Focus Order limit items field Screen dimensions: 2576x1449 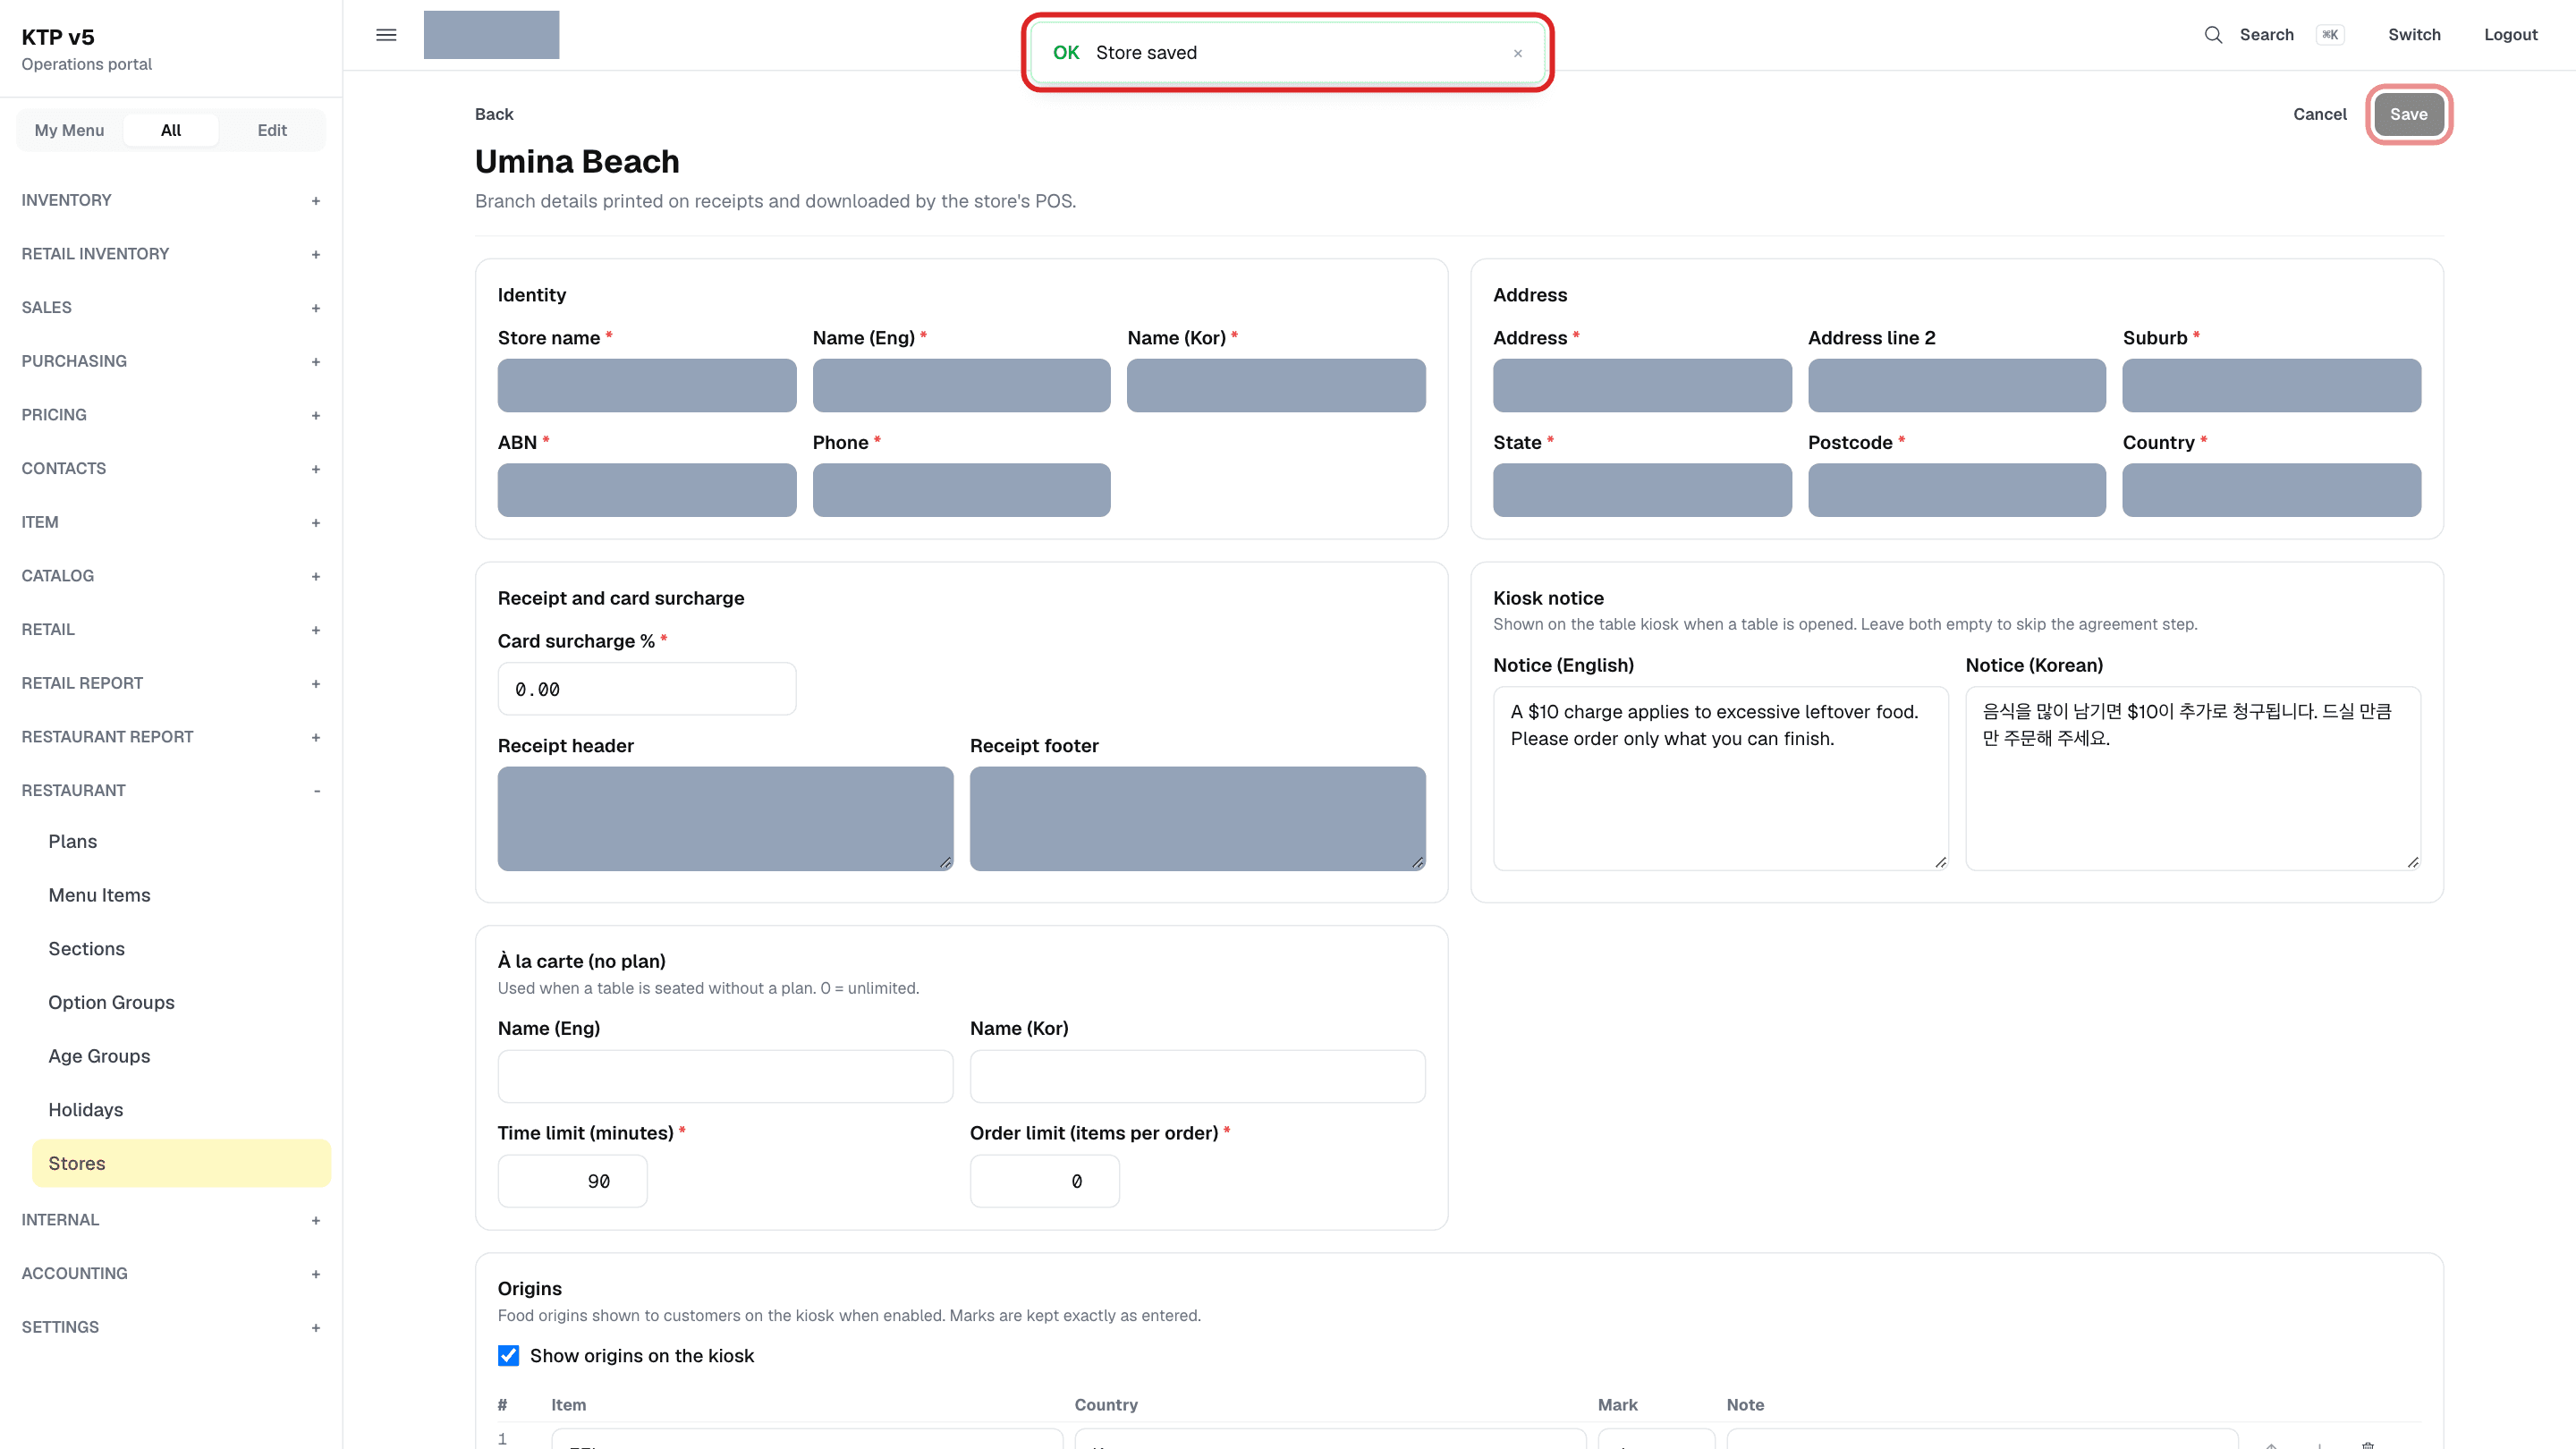pos(1044,1181)
